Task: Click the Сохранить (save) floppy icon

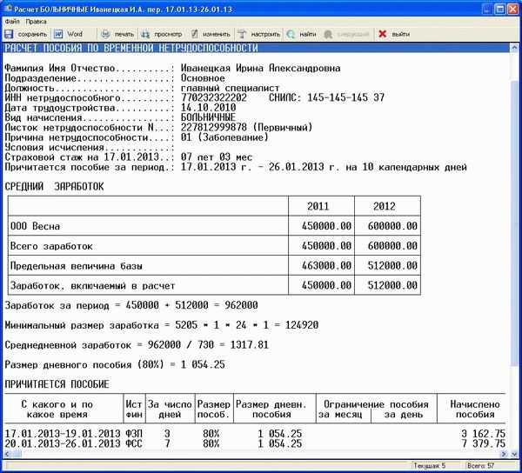Action: [x=9, y=34]
